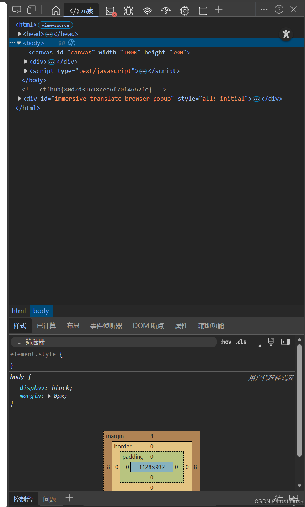Screen dimensions: 305x507
Task: Add more tools with top plus icon
Action: (x=219, y=10)
